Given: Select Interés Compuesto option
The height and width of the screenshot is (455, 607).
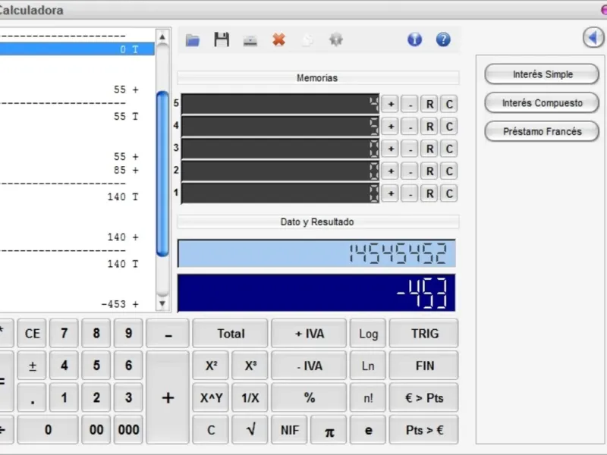Looking at the screenshot, I should 543,103.
